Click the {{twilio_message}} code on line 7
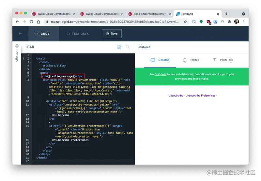 click(x=61, y=76)
